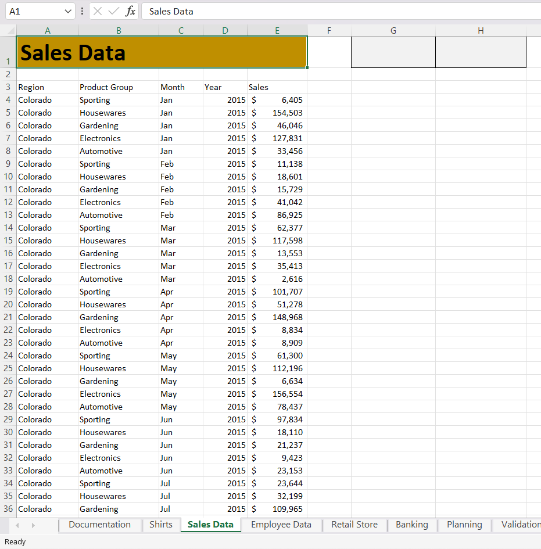
Task: Click the sales value 127,831 cell
Action: 277,138
